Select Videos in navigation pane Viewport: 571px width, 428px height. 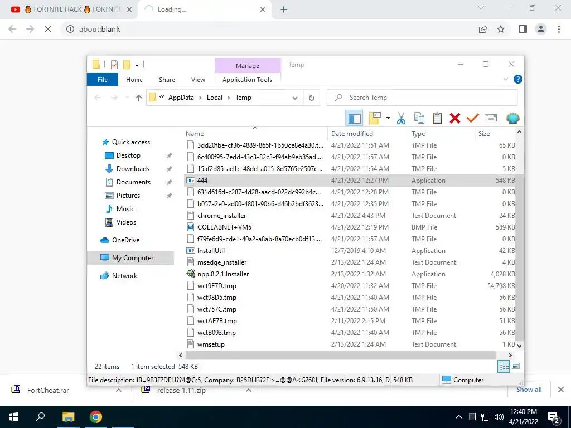[x=126, y=222]
